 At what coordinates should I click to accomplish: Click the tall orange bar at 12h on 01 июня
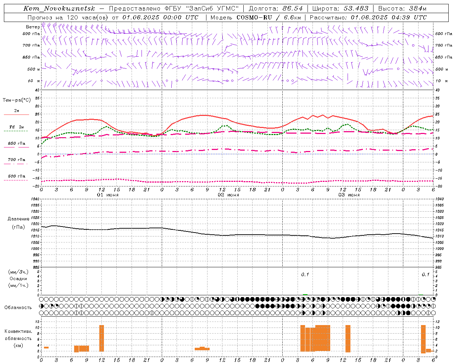coord(101,338)
